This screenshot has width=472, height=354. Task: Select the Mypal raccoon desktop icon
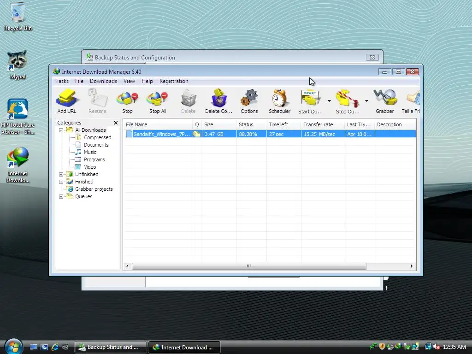click(x=18, y=65)
